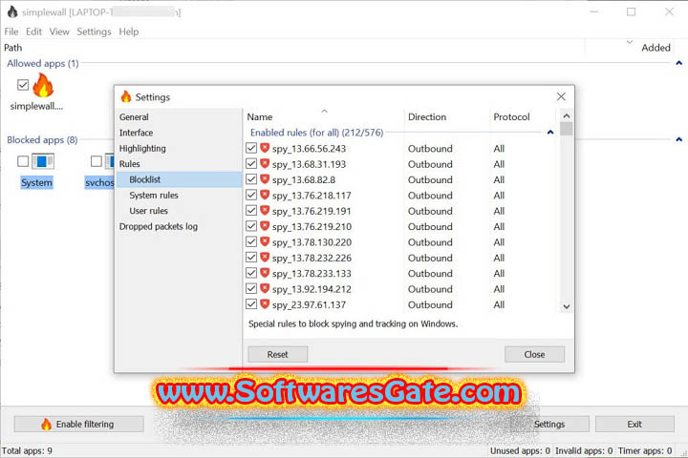Uncheck the spy_13.78.130.220 rule
The height and width of the screenshot is (458, 688).
[251, 242]
